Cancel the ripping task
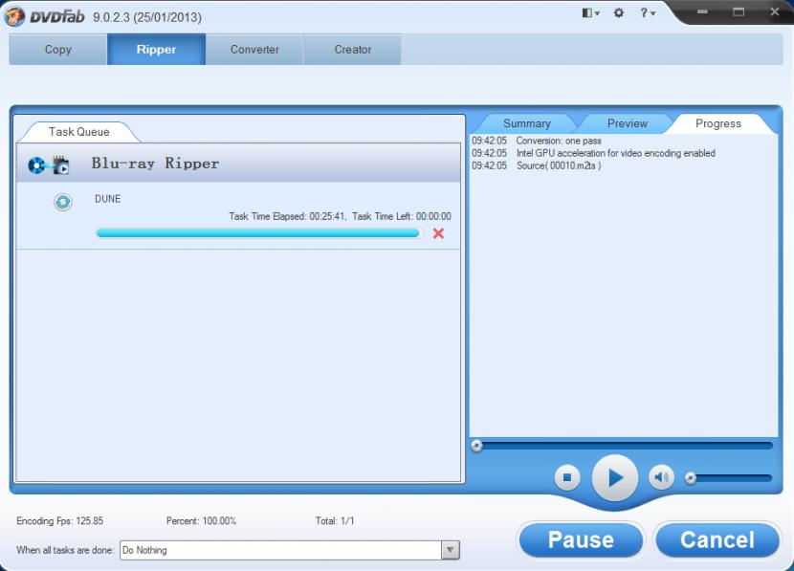The height and width of the screenshot is (571, 794). [717, 540]
